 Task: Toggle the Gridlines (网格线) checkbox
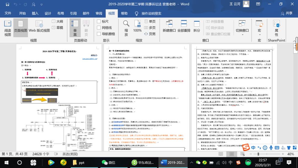(99, 28)
